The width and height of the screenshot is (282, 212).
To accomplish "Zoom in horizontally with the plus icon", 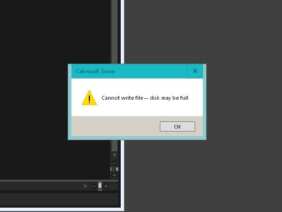I will [106, 186].
